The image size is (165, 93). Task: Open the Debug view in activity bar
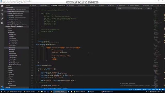2,19
